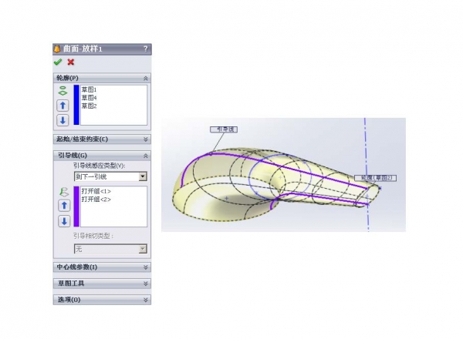Click the 轮廓(草图2) callout label in viewport
The height and width of the screenshot is (339, 463).
(375, 178)
